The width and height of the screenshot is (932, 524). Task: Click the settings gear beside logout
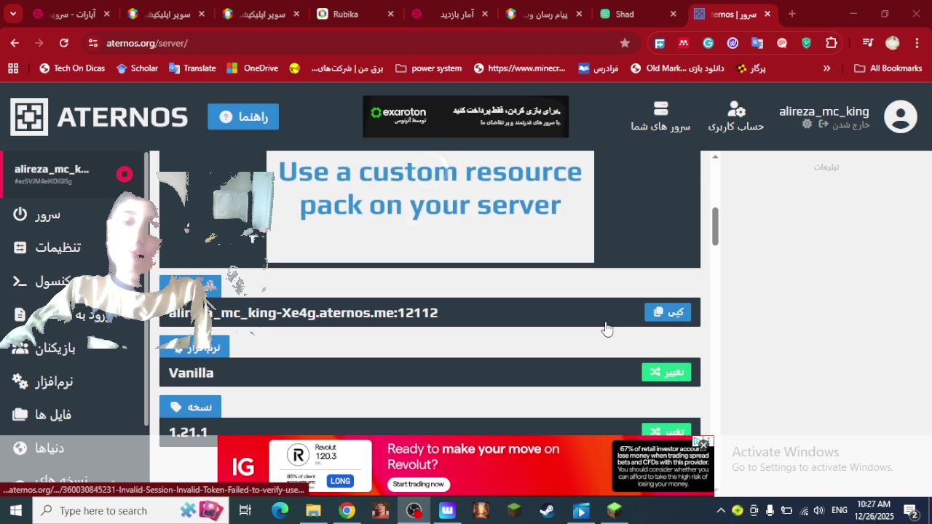[807, 124]
